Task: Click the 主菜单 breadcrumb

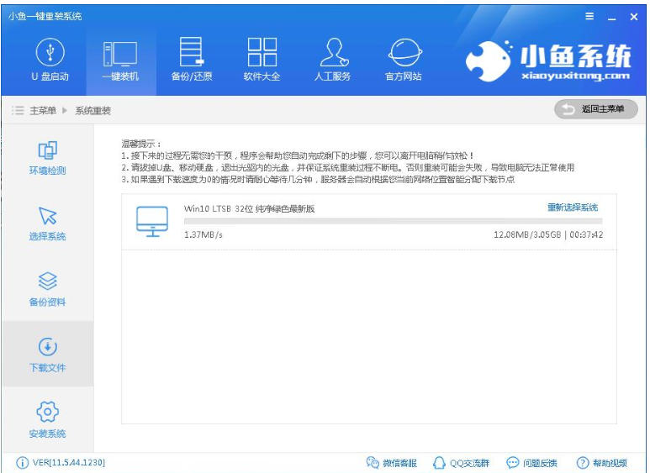Action: (x=43, y=111)
